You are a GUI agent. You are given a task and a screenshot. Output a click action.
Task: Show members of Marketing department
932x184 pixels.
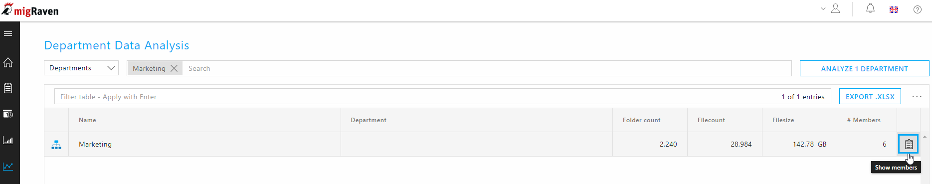(x=909, y=144)
